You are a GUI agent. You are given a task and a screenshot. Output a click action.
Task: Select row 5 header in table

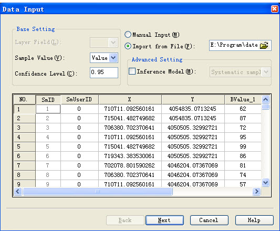(x=25, y=147)
